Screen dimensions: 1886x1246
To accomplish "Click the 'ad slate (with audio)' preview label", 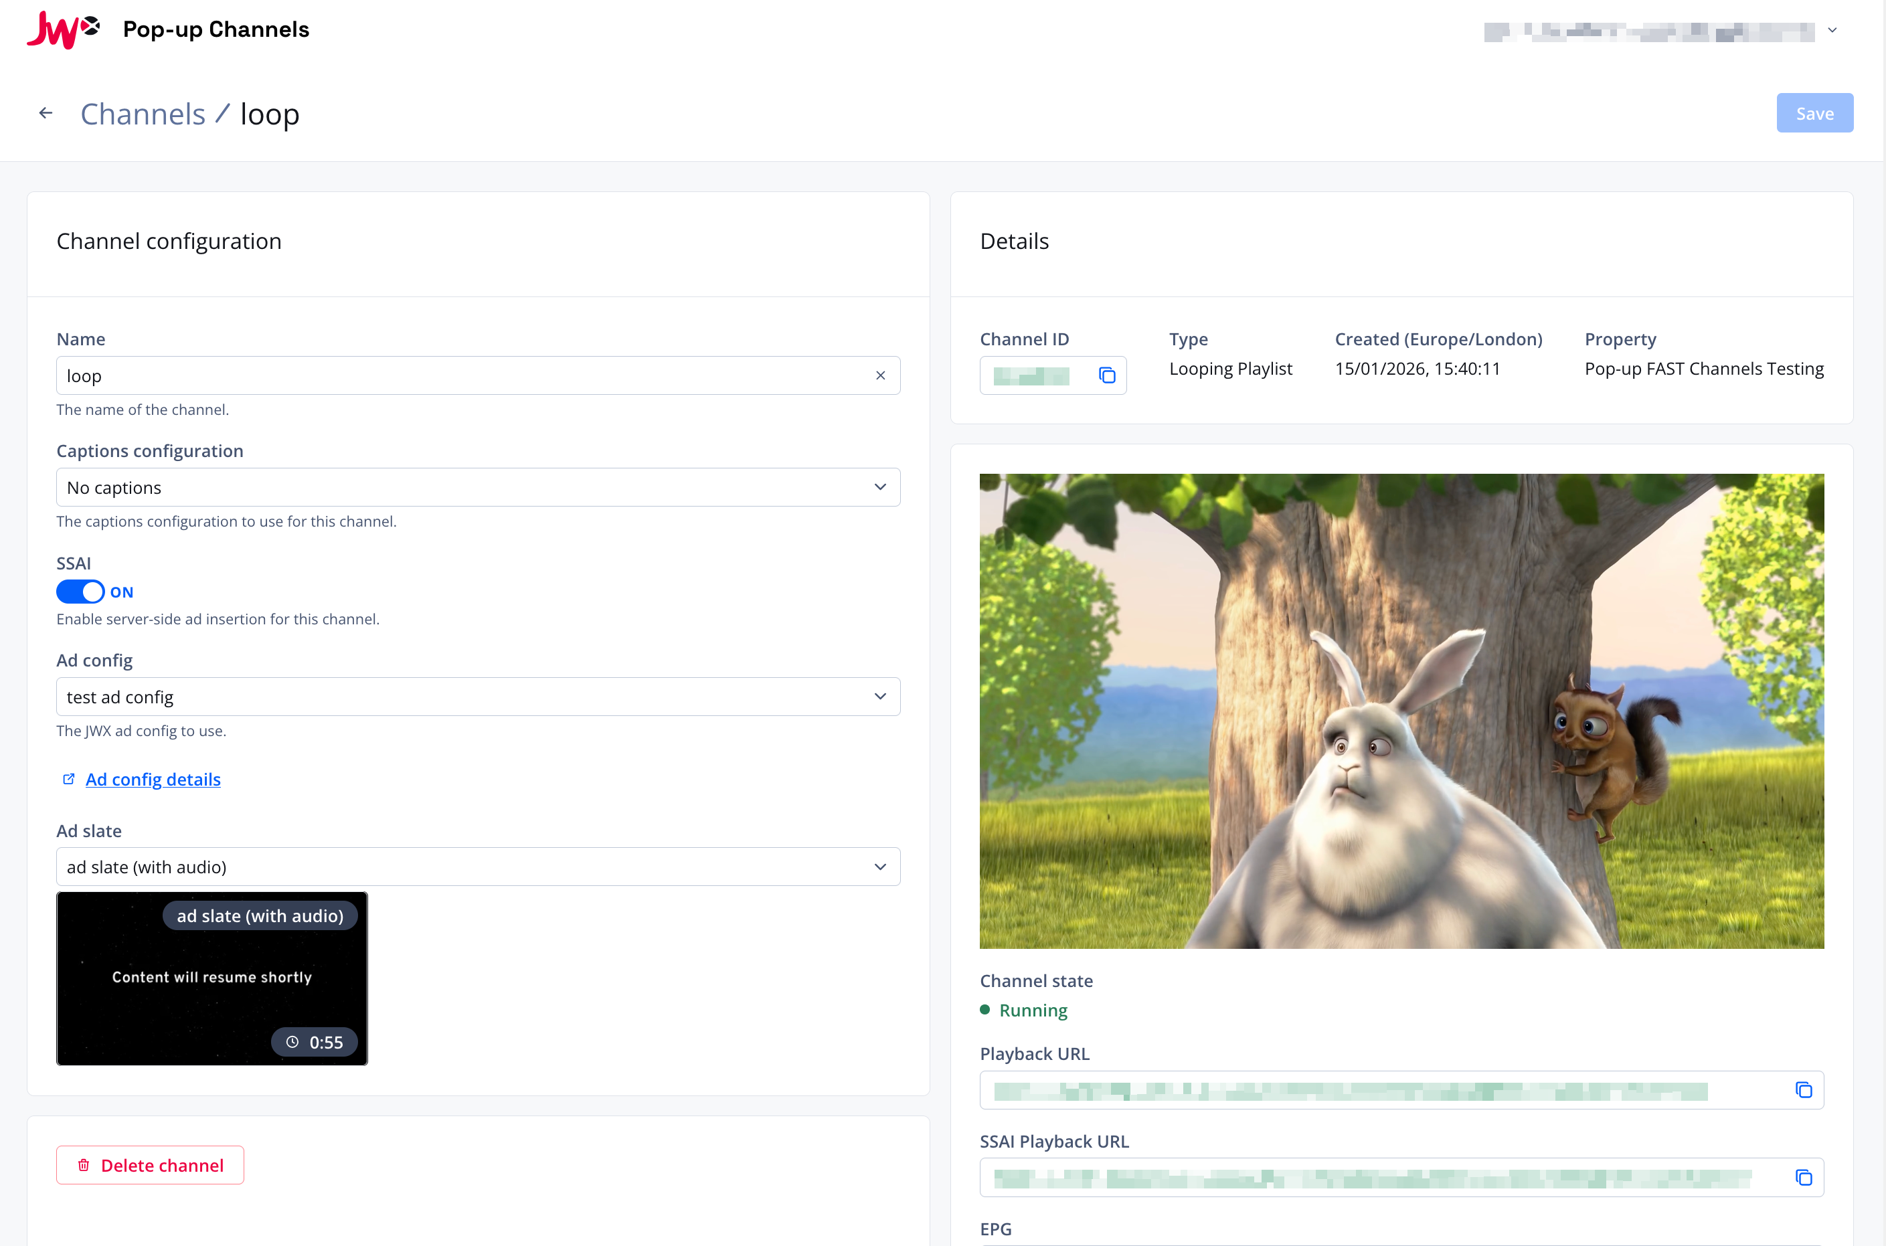I will [260, 915].
